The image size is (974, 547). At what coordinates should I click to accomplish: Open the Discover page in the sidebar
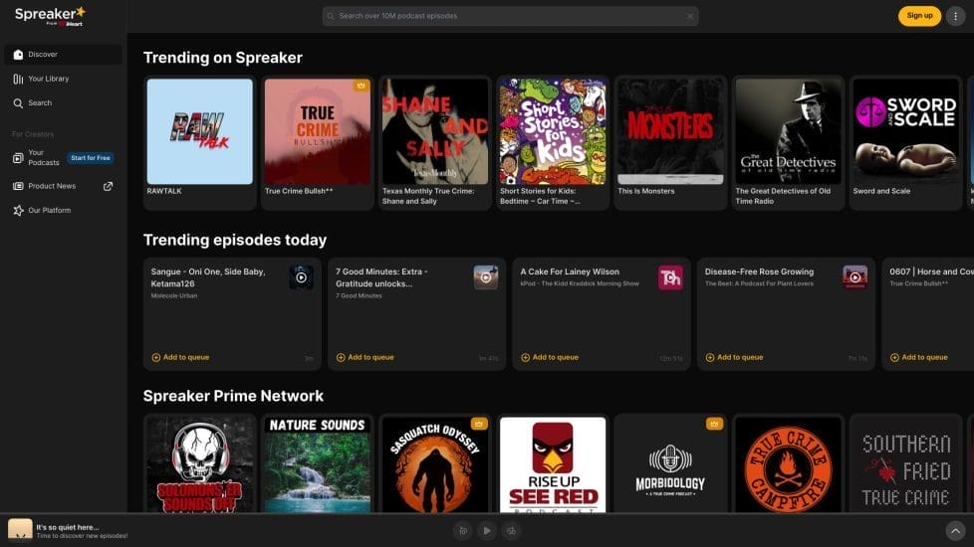(x=43, y=55)
